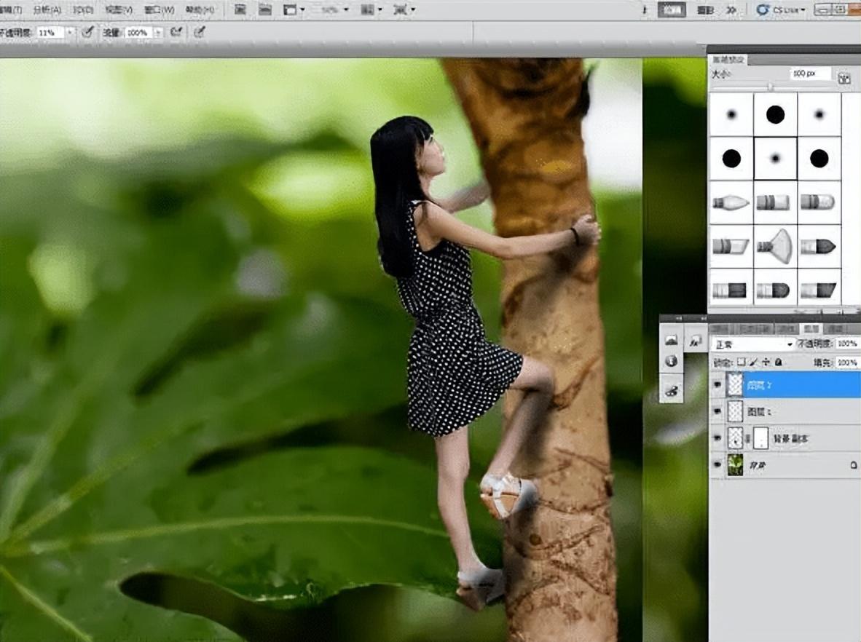Open the landscape-picture panel icon in the dock
Image resolution: width=861 pixels, height=642 pixels.
pos(671,340)
